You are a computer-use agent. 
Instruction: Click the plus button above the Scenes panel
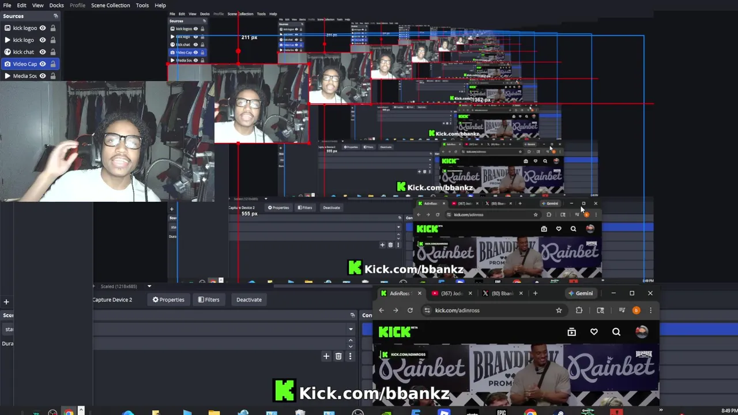point(6,301)
